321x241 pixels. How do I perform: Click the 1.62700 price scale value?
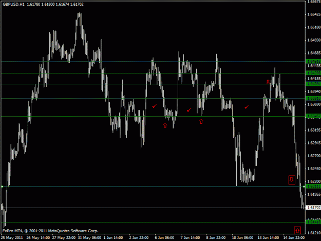tap(314, 156)
